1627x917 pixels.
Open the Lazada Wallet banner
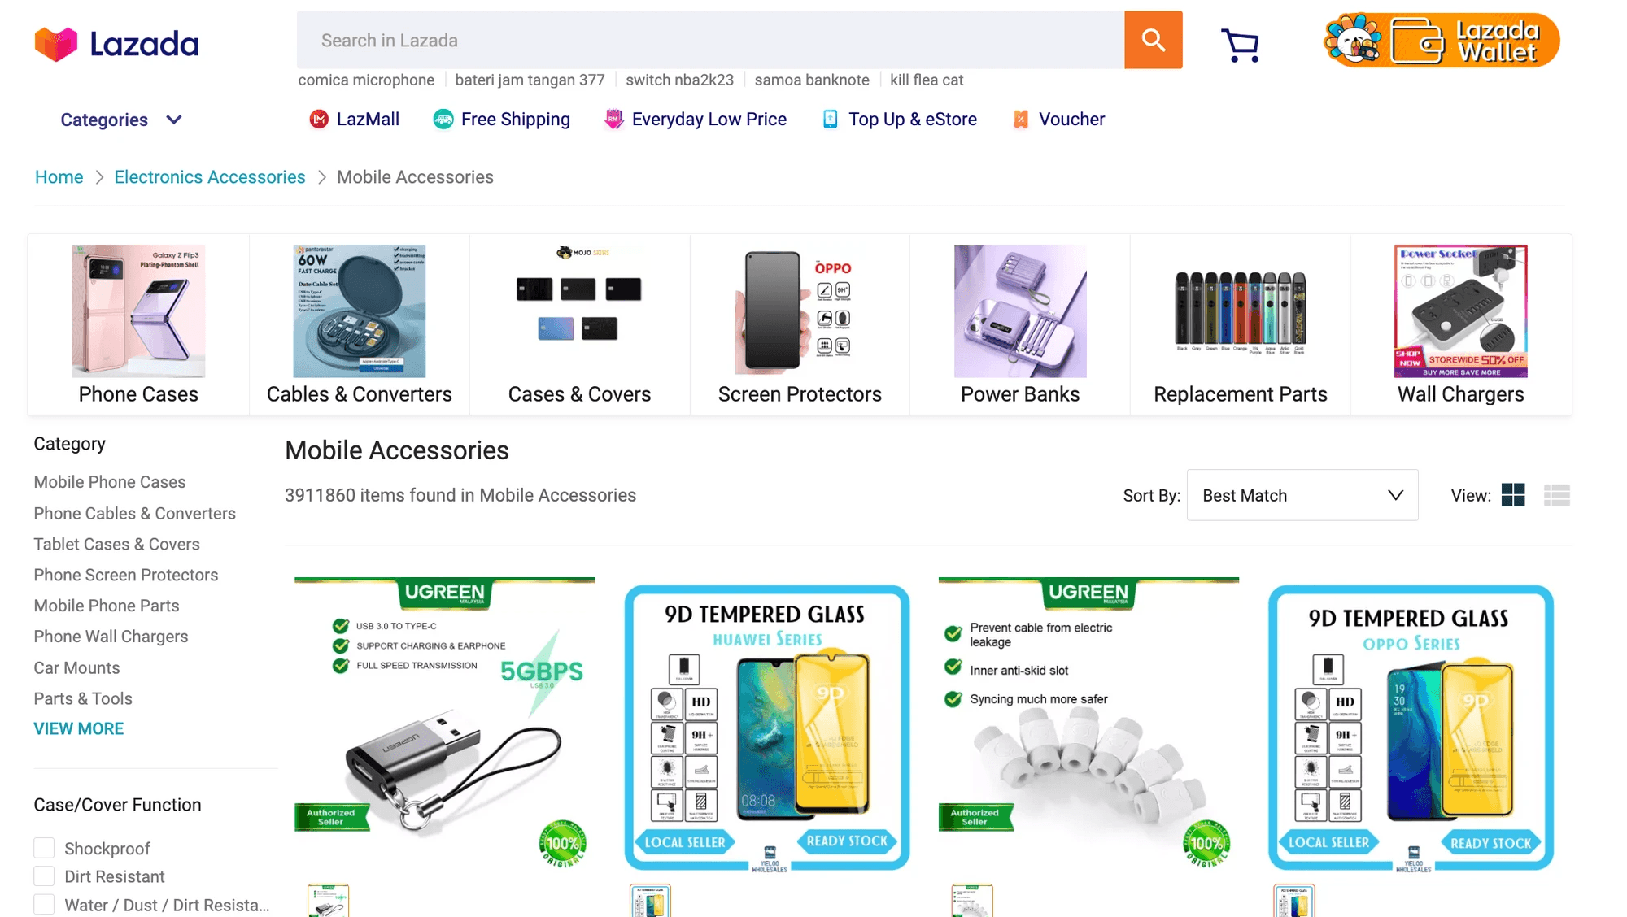tap(1442, 40)
